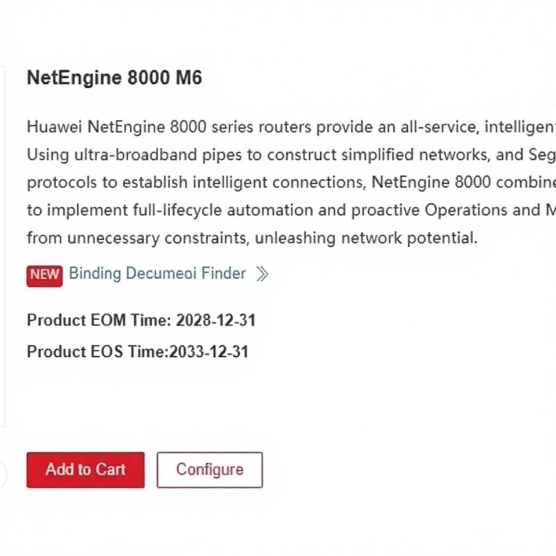Click the line starting from unnecessary constraints

[252, 237]
